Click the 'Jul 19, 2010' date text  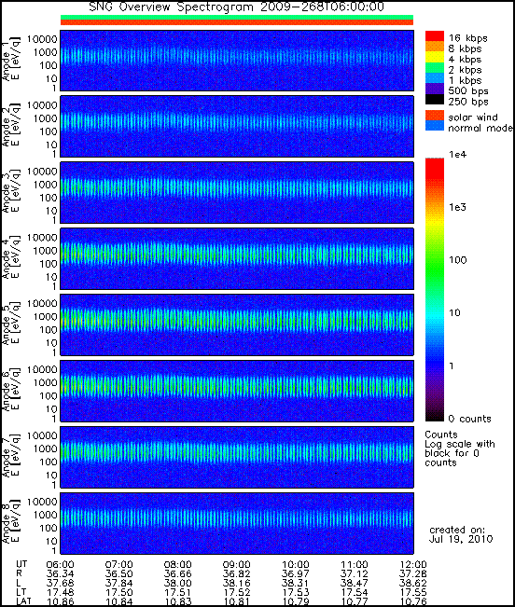click(x=461, y=539)
